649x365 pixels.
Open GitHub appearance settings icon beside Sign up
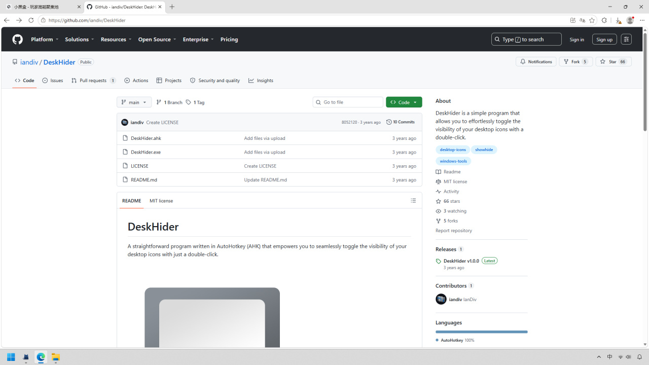click(626, 40)
